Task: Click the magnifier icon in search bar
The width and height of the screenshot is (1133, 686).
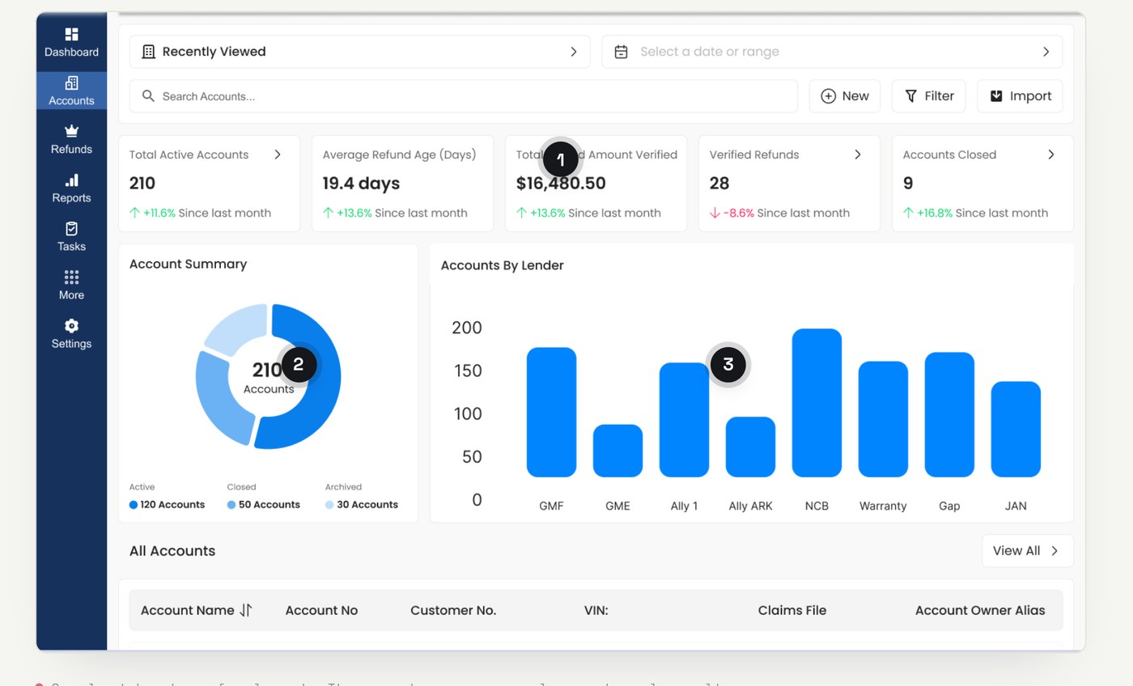Action: (148, 96)
